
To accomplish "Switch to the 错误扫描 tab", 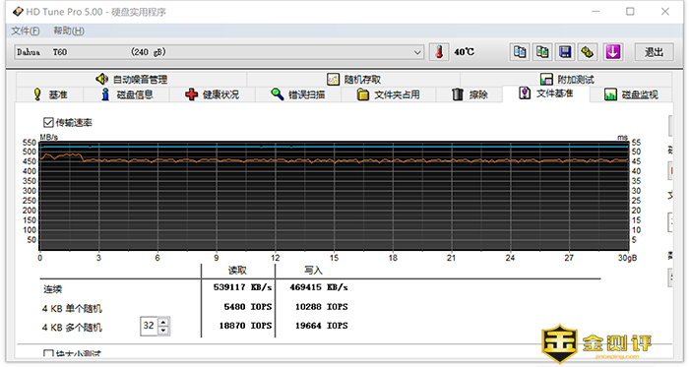I will 298,94.
